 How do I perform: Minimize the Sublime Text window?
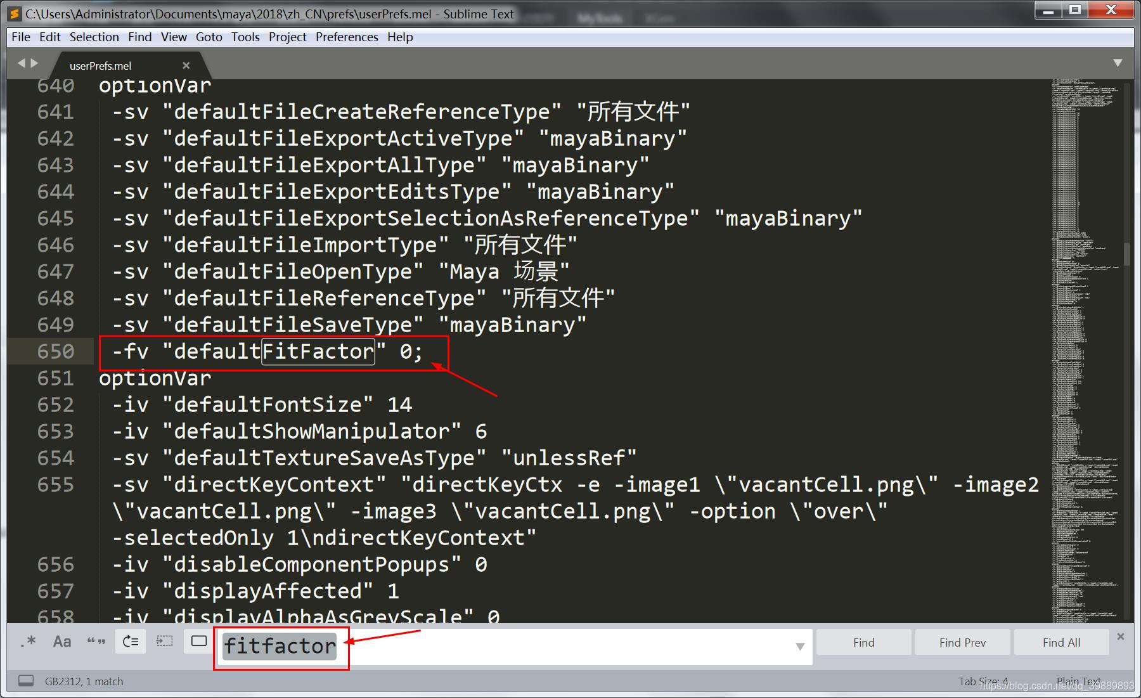coord(1048,10)
